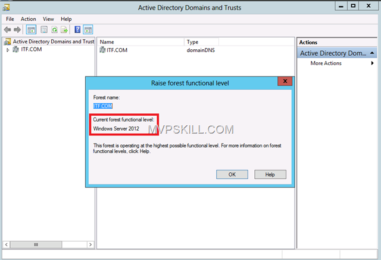Open the Action menu
The width and height of the screenshot is (381, 260).
28,19
